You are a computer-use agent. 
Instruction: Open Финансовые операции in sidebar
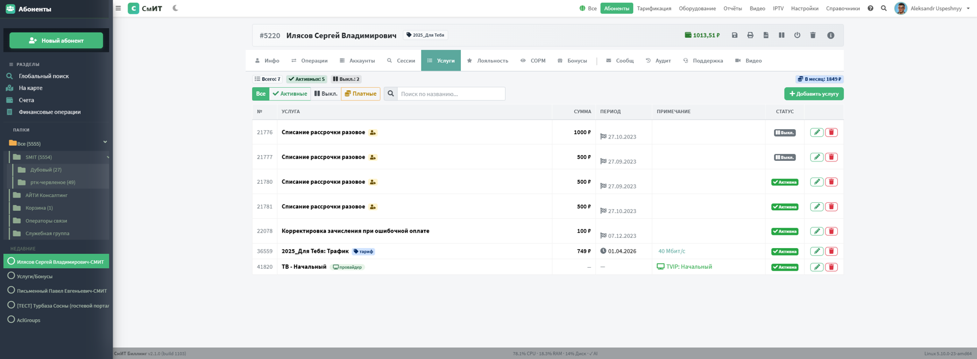pos(49,112)
